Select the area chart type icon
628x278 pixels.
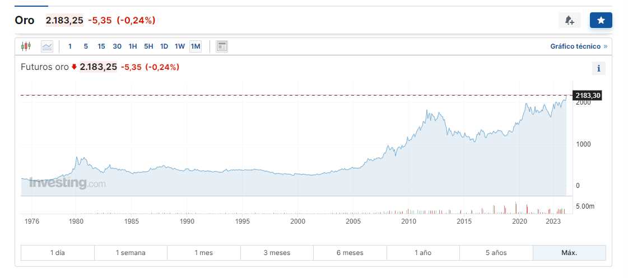click(x=47, y=46)
